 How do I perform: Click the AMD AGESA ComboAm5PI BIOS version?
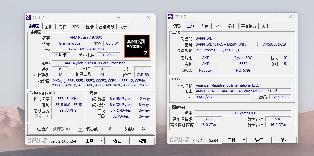[243, 91]
